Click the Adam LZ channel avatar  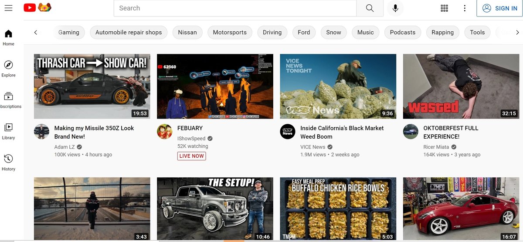point(42,132)
